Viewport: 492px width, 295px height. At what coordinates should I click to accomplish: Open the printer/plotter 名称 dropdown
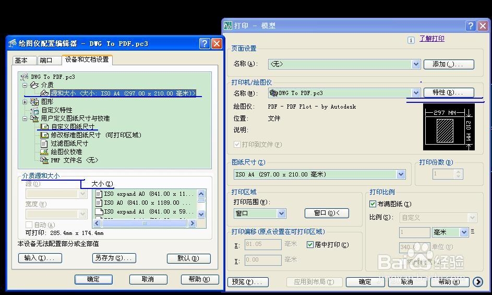tap(416, 93)
